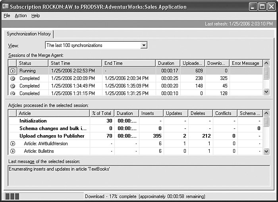
Task: Click the running status icon in first session row
Action: (13, 71)
